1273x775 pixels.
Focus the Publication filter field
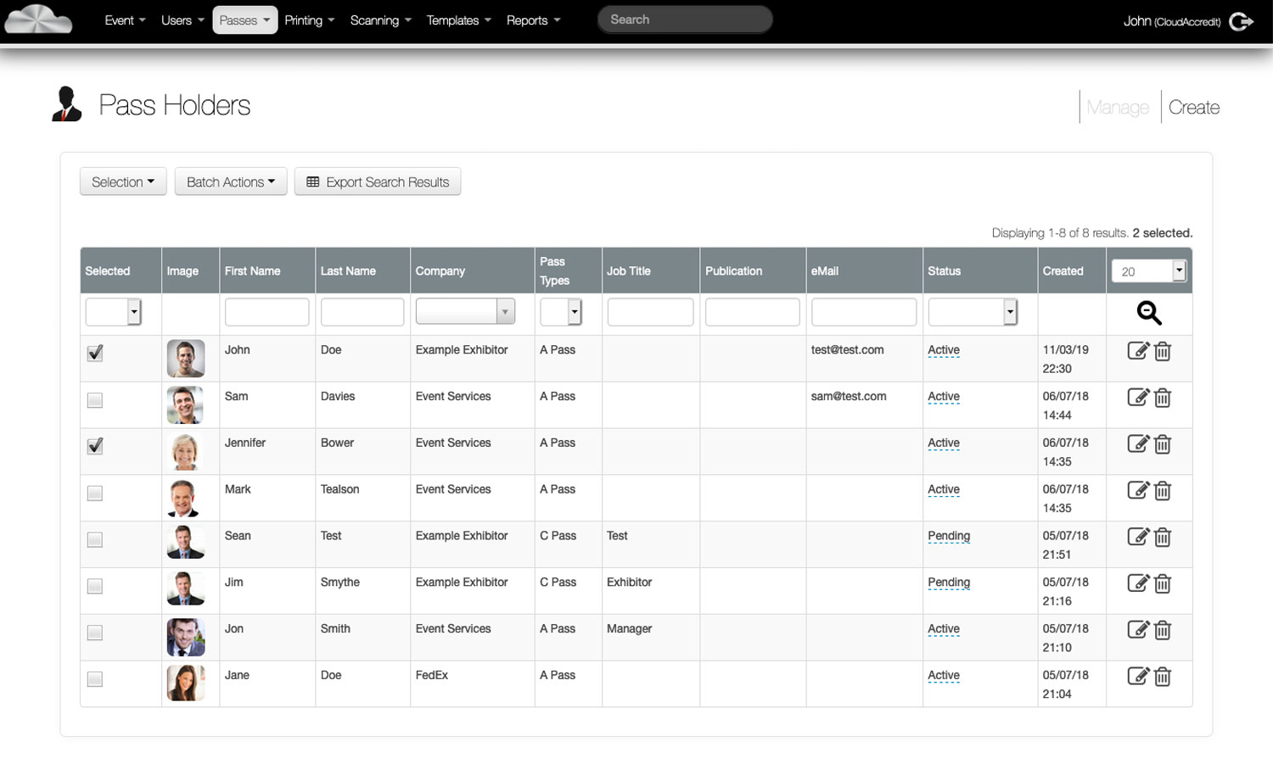(752, 312)
